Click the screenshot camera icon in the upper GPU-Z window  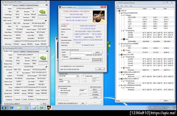pos(47,5)
